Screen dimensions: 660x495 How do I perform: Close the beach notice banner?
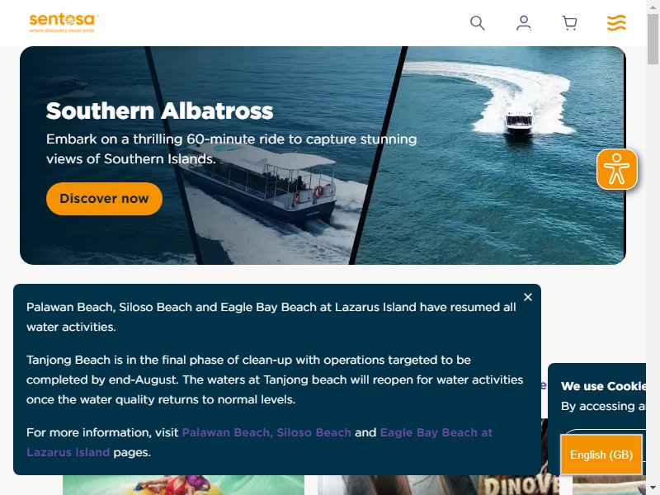coord(528,297)
